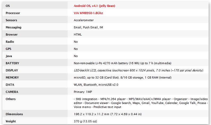This screenshot has height=125, width=211.
Task: Click the Dimensions measurement value
Action: pyautogui.click(x=108, y=114)
